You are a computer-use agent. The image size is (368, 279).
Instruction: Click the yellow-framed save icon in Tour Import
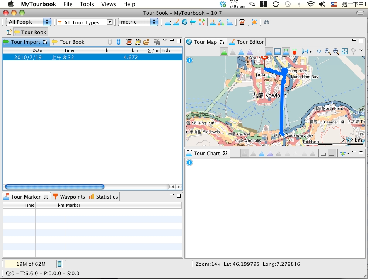tap(138, 42)
